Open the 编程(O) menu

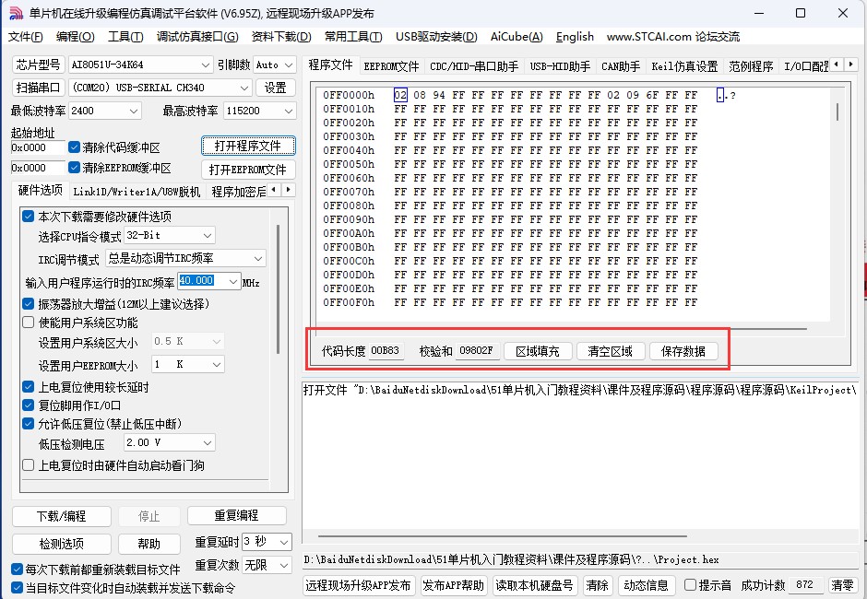(76, 37)
